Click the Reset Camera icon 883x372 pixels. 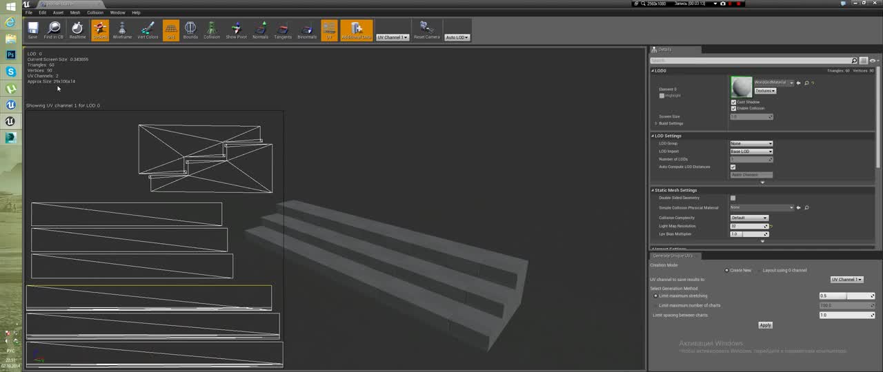pyautogui.click(x=426, y=30)
